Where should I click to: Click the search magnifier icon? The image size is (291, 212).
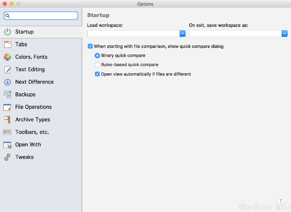(8, 16)
